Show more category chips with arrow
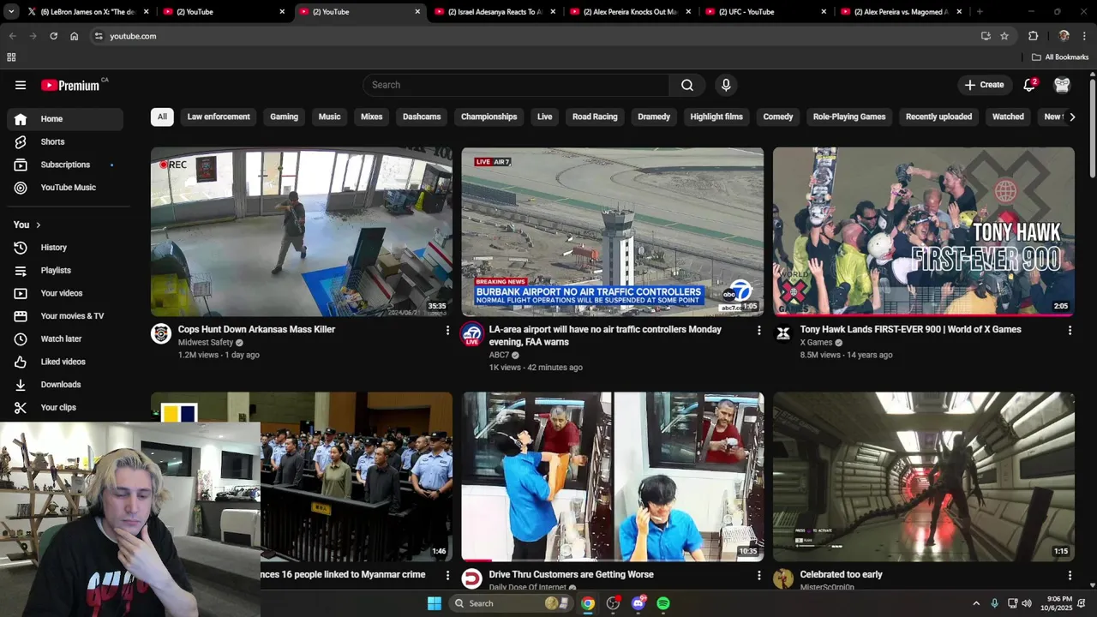Image resolution: width=1097 pixels, height=617 pixels. pyautogui.click(x=1071, y=117)
